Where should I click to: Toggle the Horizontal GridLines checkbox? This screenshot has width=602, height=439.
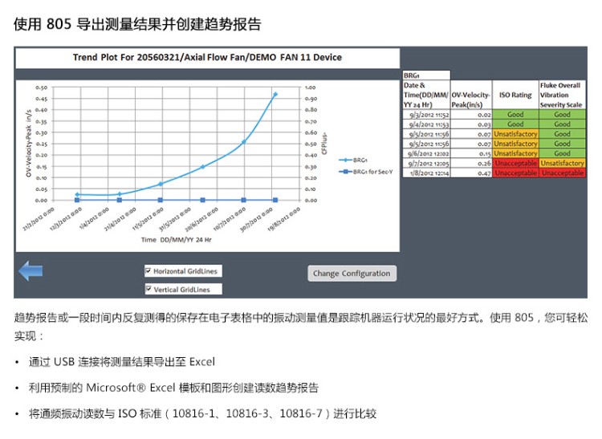pyautogui.click(x=148, y=270)
